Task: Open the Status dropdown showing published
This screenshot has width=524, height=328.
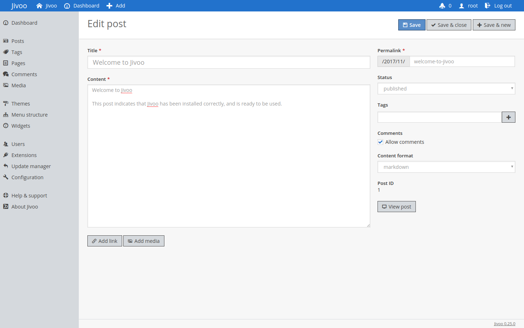Action: (x=446, y=89)
